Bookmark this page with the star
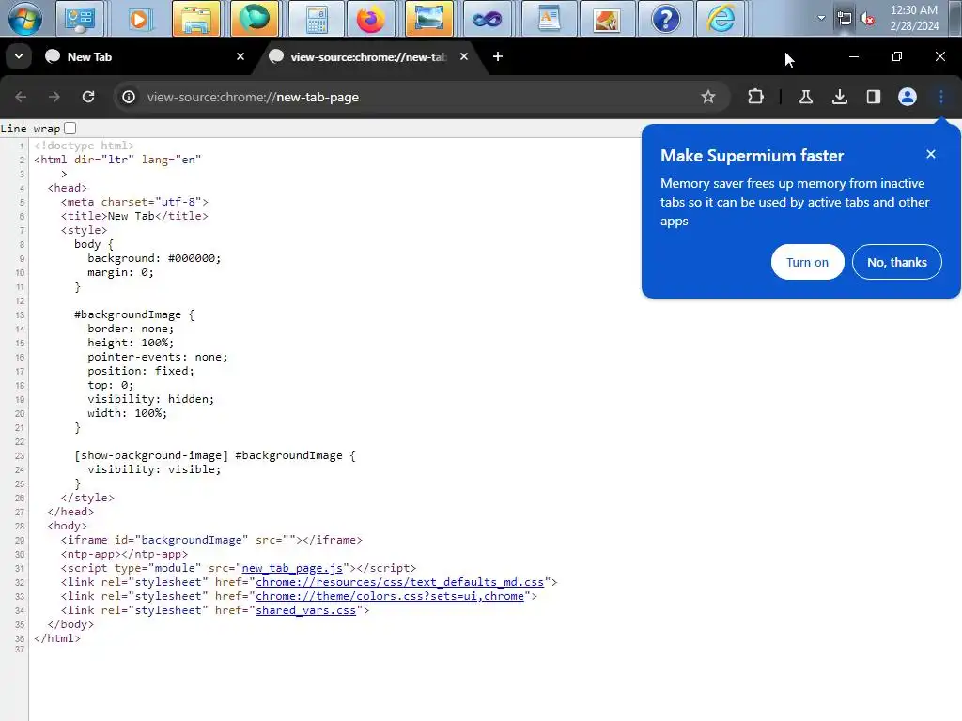The width and height of the screenshot is (962, 721). tap(708, 97)
